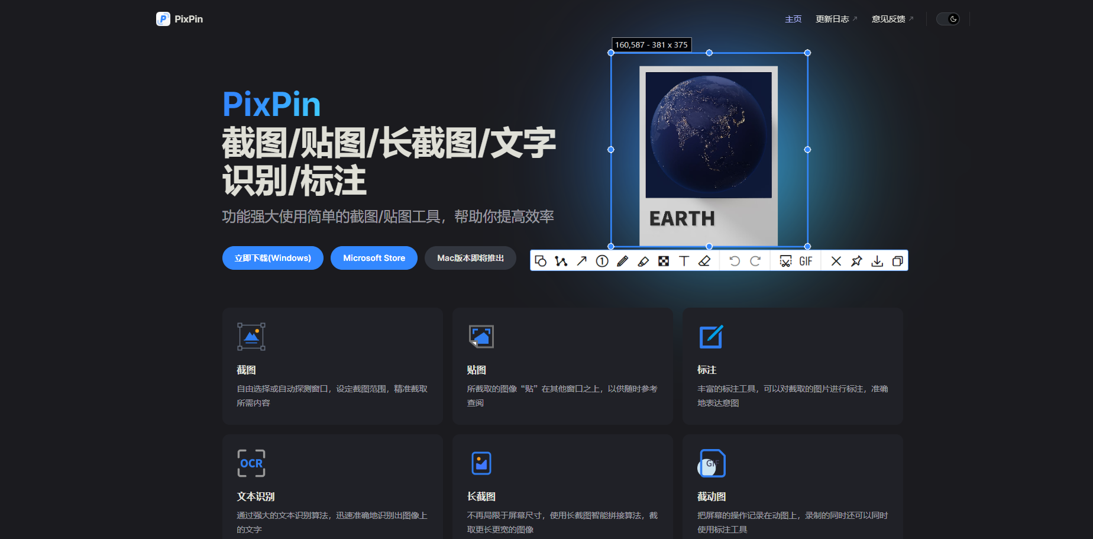Open the 主页 nav item

point(793,19)
